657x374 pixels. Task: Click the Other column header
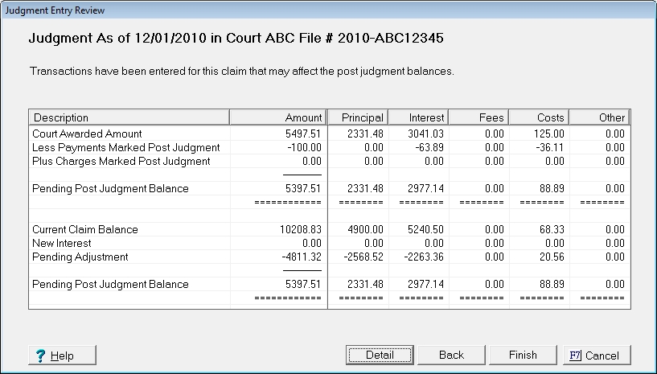click(x=599, y=117)
